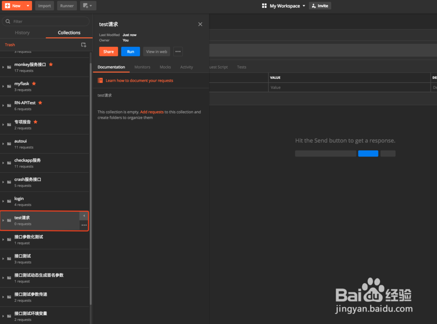Toggle star on monkey服务接口 collection

coord(51,64)
